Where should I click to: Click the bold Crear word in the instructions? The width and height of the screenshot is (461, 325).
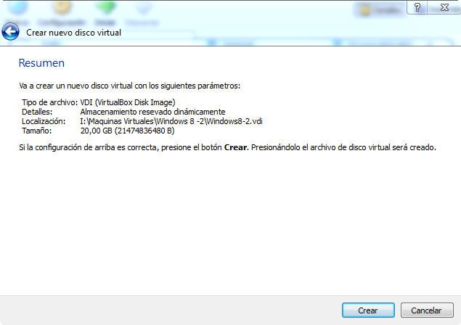click(236, 147)
